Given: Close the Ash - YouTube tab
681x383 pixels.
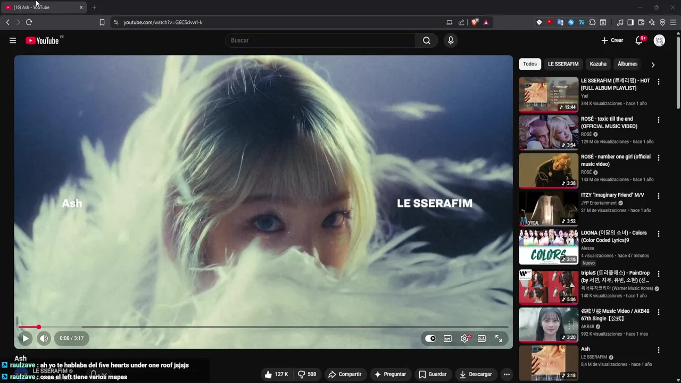Looking at the screenshot, I should [x=81, y=7].
